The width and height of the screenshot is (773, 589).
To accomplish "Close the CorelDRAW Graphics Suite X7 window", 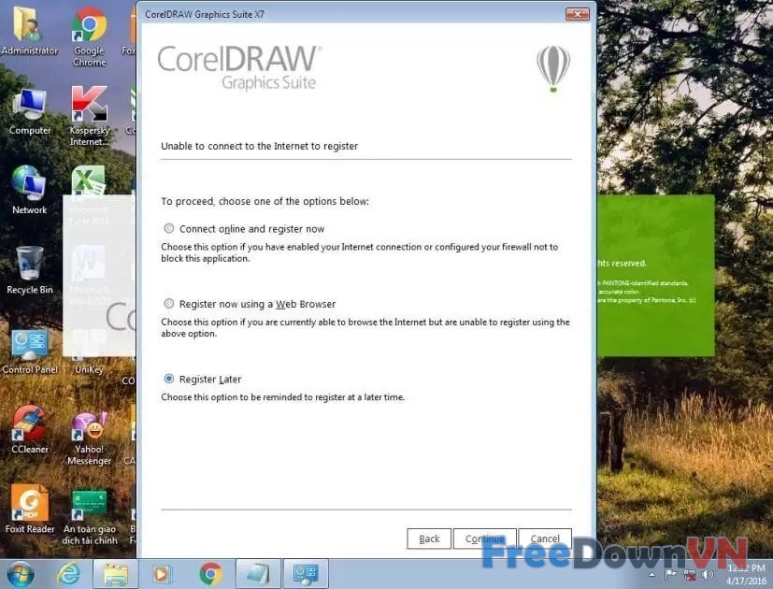I will pyautogui.click(x=577, y=14).
